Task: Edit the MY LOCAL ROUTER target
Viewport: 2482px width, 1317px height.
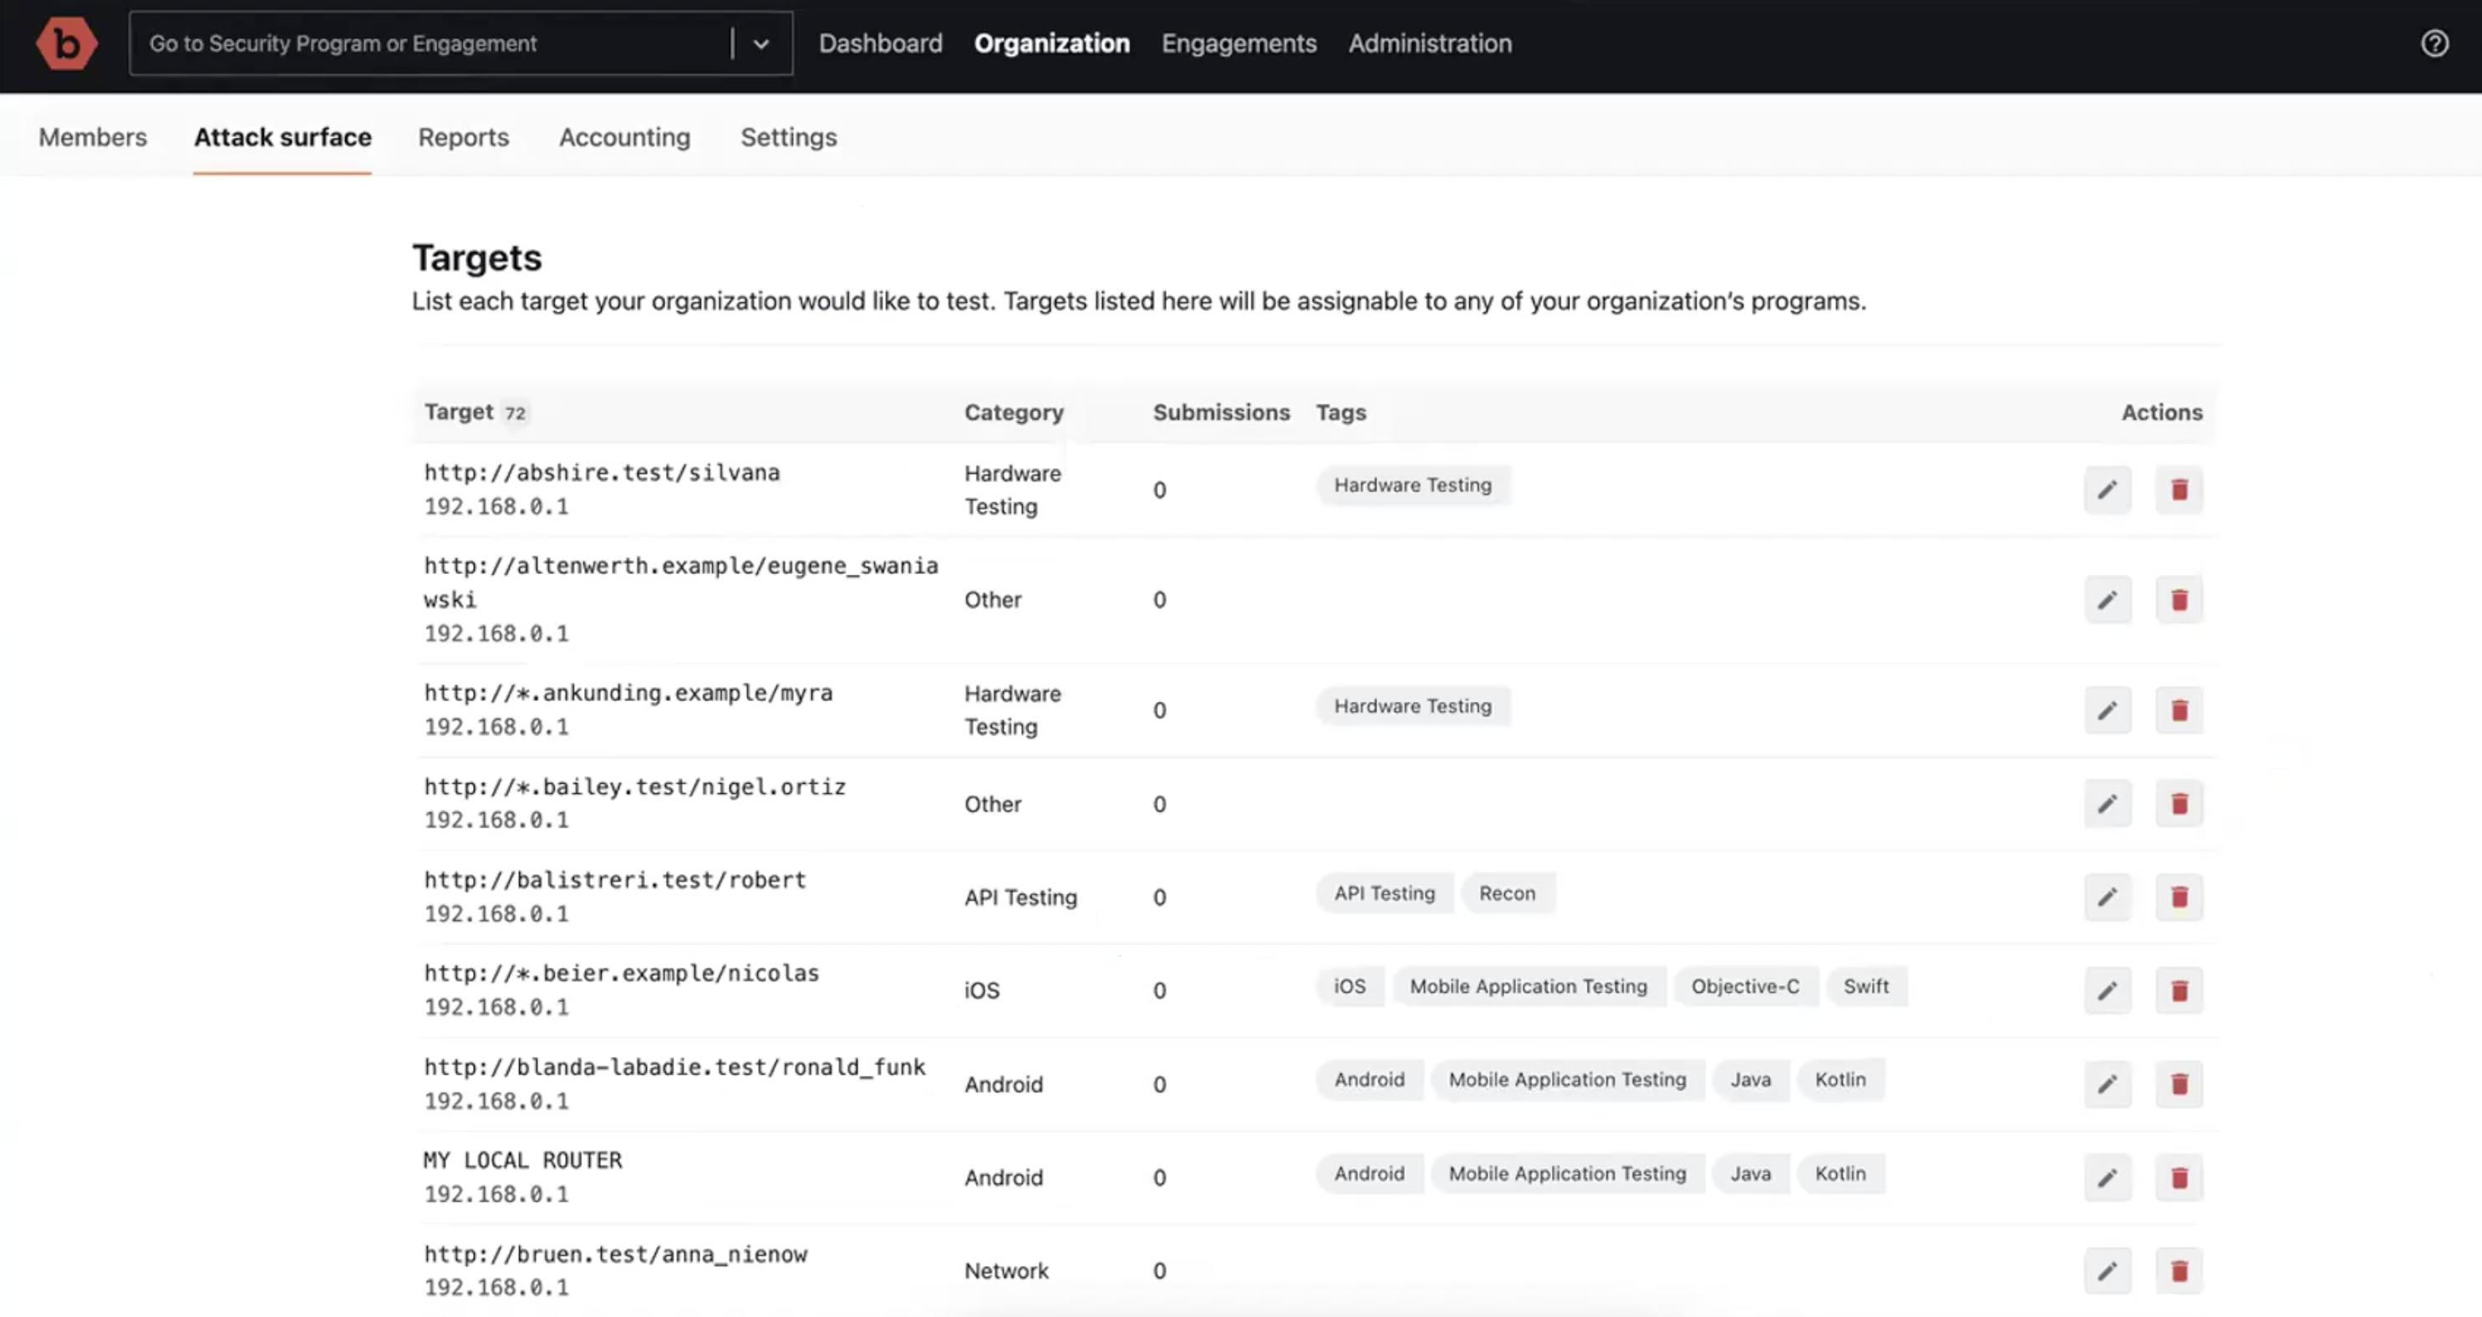Action: [x=2108, y=1177]
